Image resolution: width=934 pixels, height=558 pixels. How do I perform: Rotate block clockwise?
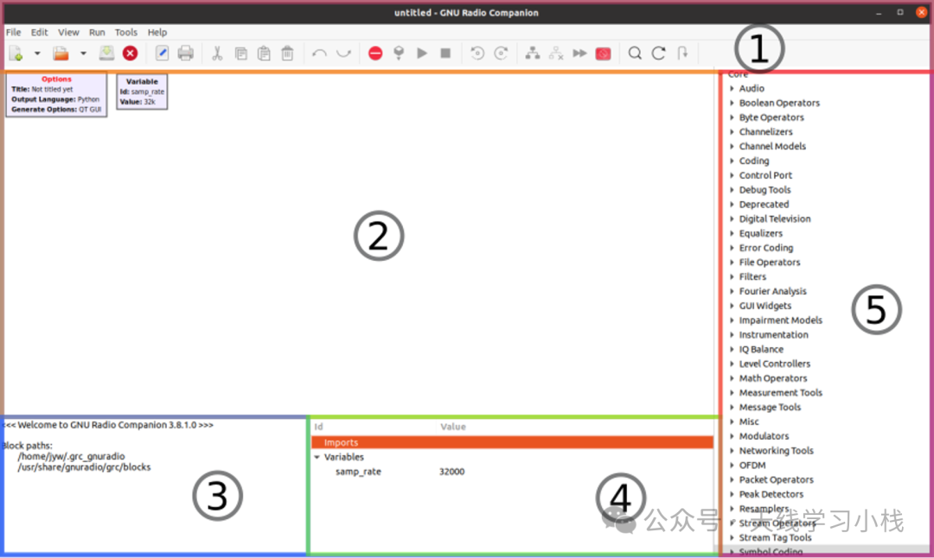click(x=502, y=54)
